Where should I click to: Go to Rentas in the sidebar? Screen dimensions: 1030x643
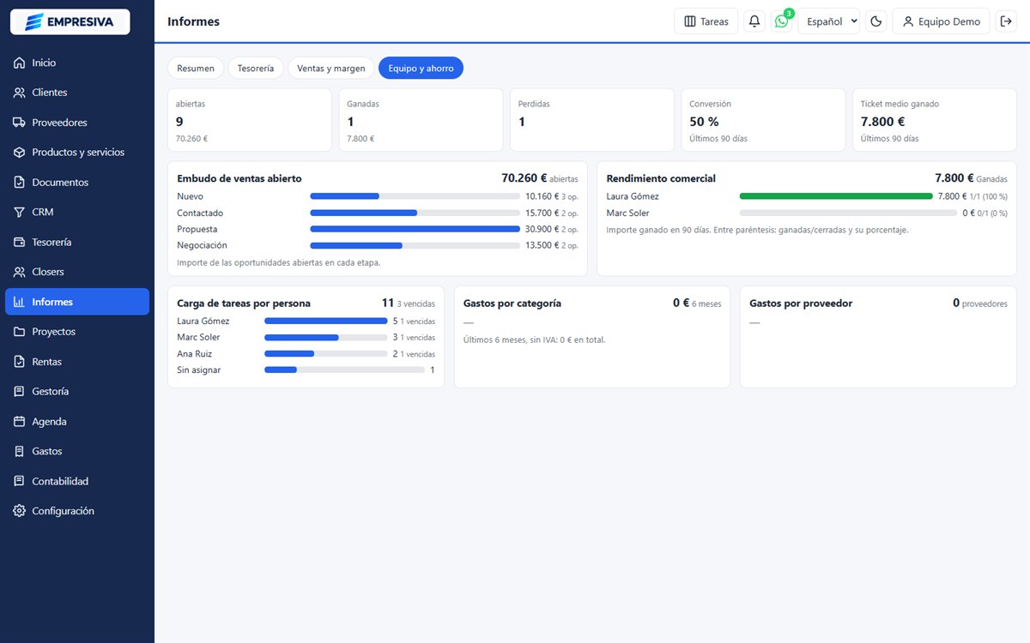77,362
